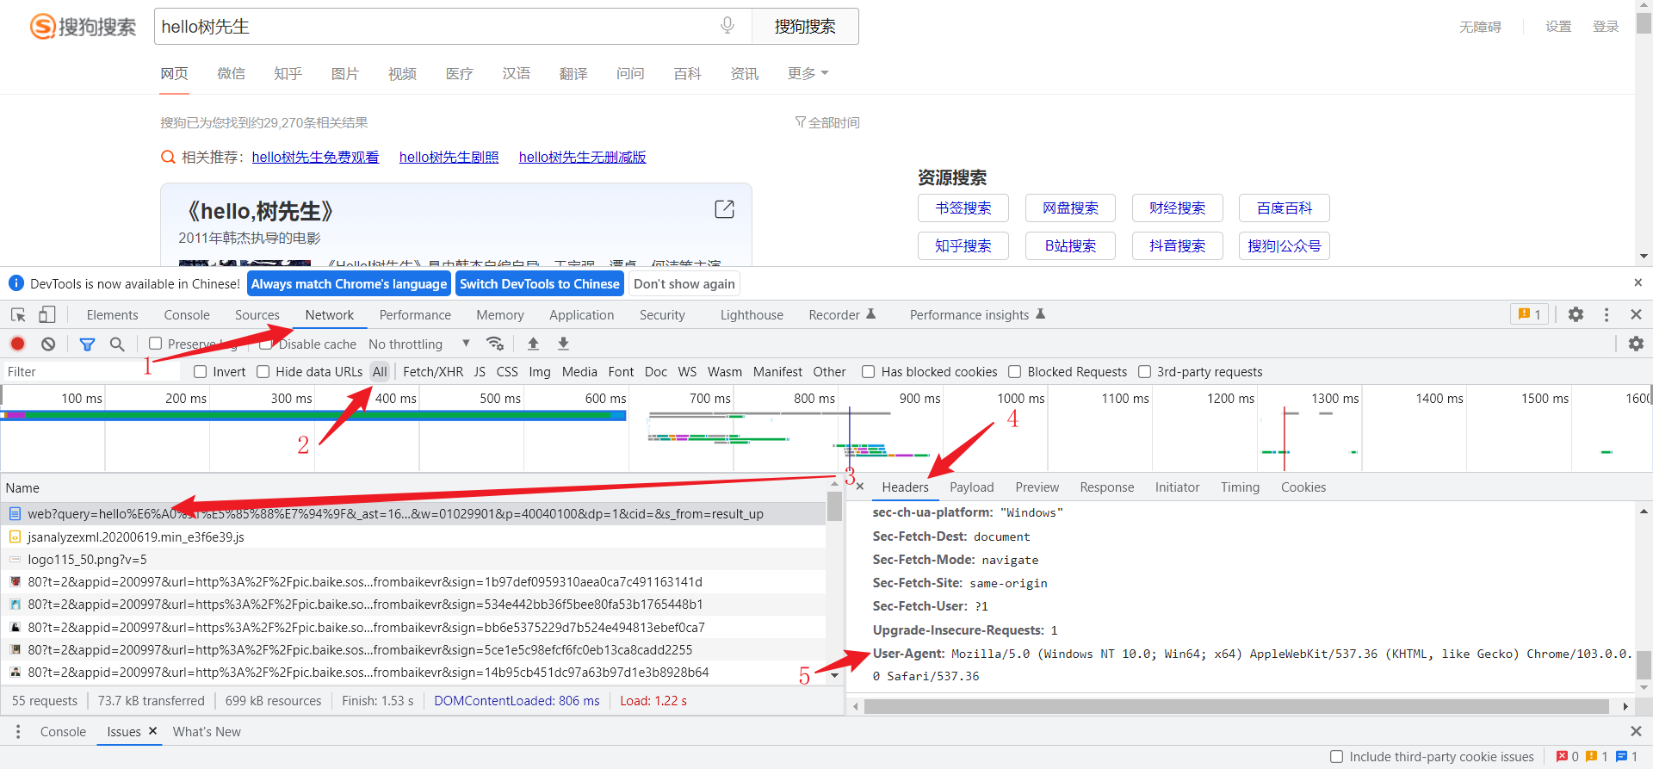Switch to the Response tab
Viewport: 1653px width, 769px height.
tap(1106, 487)
